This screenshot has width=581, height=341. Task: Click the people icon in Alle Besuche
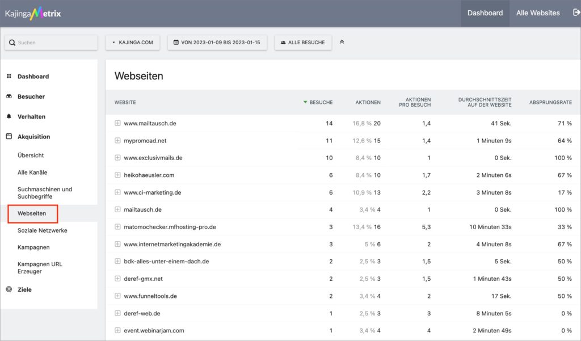click(x=283, y=42)
